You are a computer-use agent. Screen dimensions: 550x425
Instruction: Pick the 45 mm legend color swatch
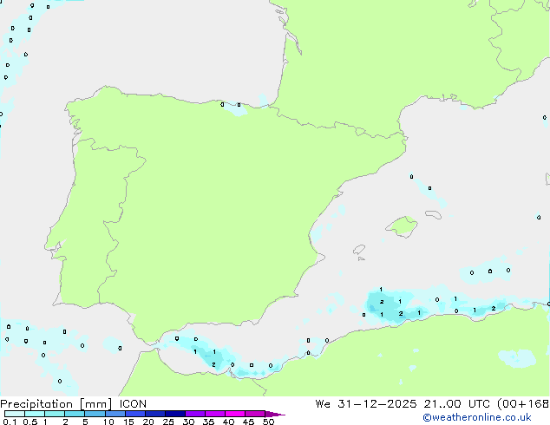point(255,414)
